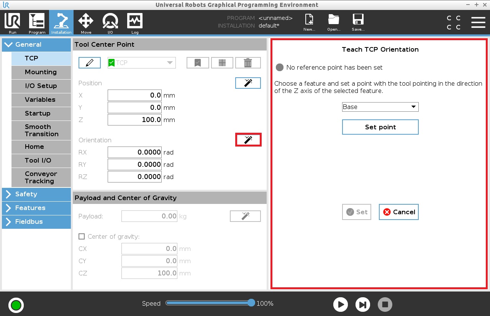Add a new TCP with plus icon
This screenshot has width=490, height=316.
tap(222, 63)
